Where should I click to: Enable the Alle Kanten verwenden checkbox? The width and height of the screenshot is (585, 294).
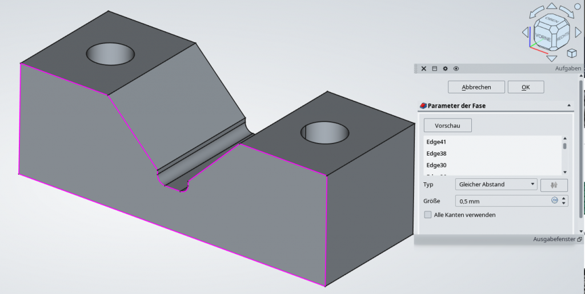(x=428, y=215)
